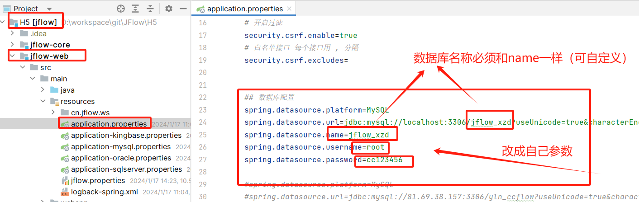Click the locate current file target icon
This screenshot has width=639, height=202.
tap(120, 9)
